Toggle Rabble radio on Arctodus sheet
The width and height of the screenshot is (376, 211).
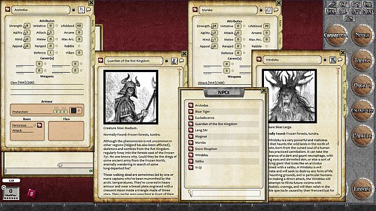[x=79, y=46]
